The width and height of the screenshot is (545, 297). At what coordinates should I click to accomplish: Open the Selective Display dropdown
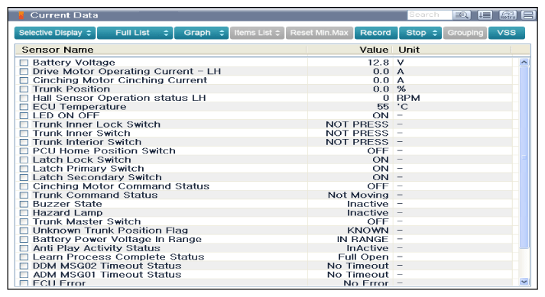55,33
